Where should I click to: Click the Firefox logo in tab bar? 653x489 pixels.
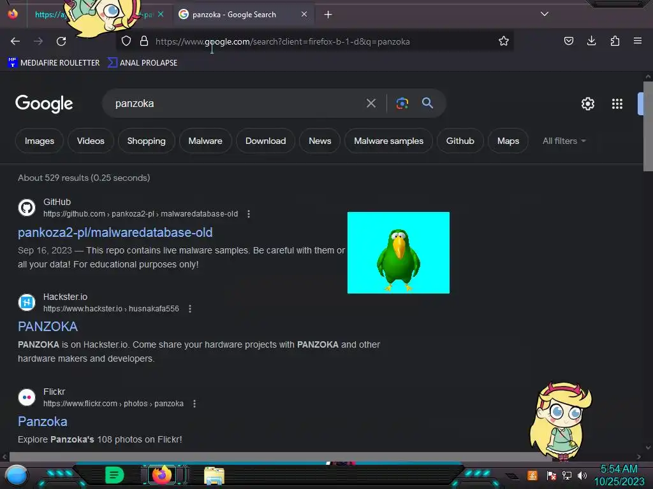pyautogui.click(x=13, y=14)
